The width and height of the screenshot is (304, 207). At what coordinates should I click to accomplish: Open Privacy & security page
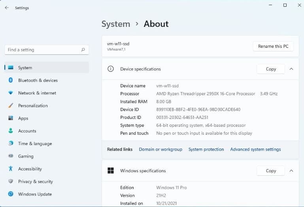click(35, 181)
